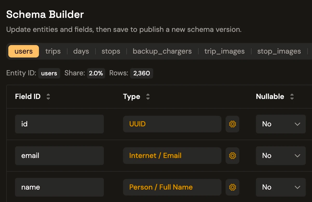312x202 pixels.
Task: Open type settings gear for the id field
Action: coord(232,124)
